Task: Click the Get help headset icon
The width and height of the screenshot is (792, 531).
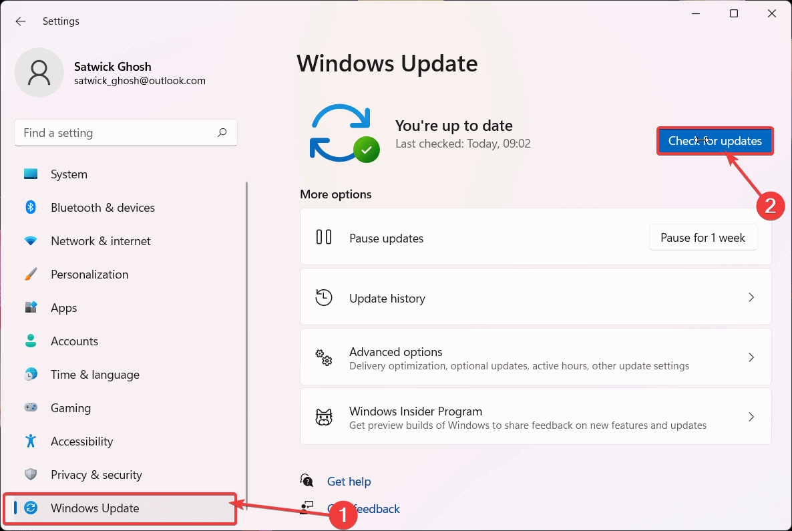Action: 307,480
